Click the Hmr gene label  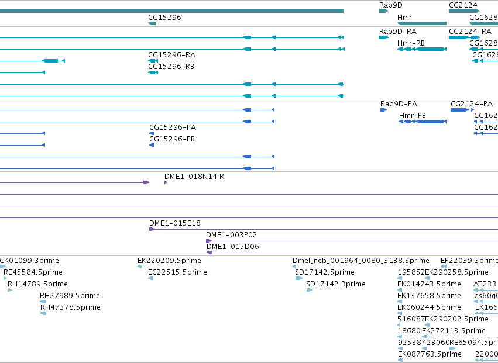pyautogui.click(x=404, y=17)
